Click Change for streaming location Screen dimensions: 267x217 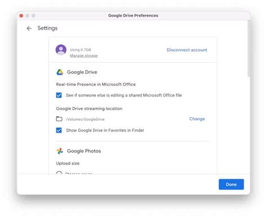click(197, 119)
